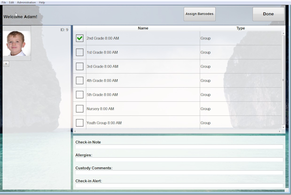Select the 'Youth Group 8:00 AM' row text
291x195 pixels.
click(x=104, y=123)
